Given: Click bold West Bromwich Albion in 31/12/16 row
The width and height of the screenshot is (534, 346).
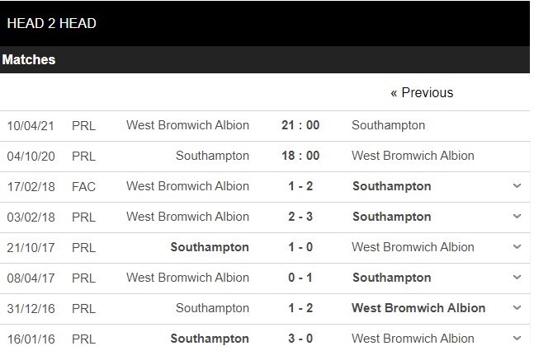Looking at the screenshot, I should coord(418,308).
